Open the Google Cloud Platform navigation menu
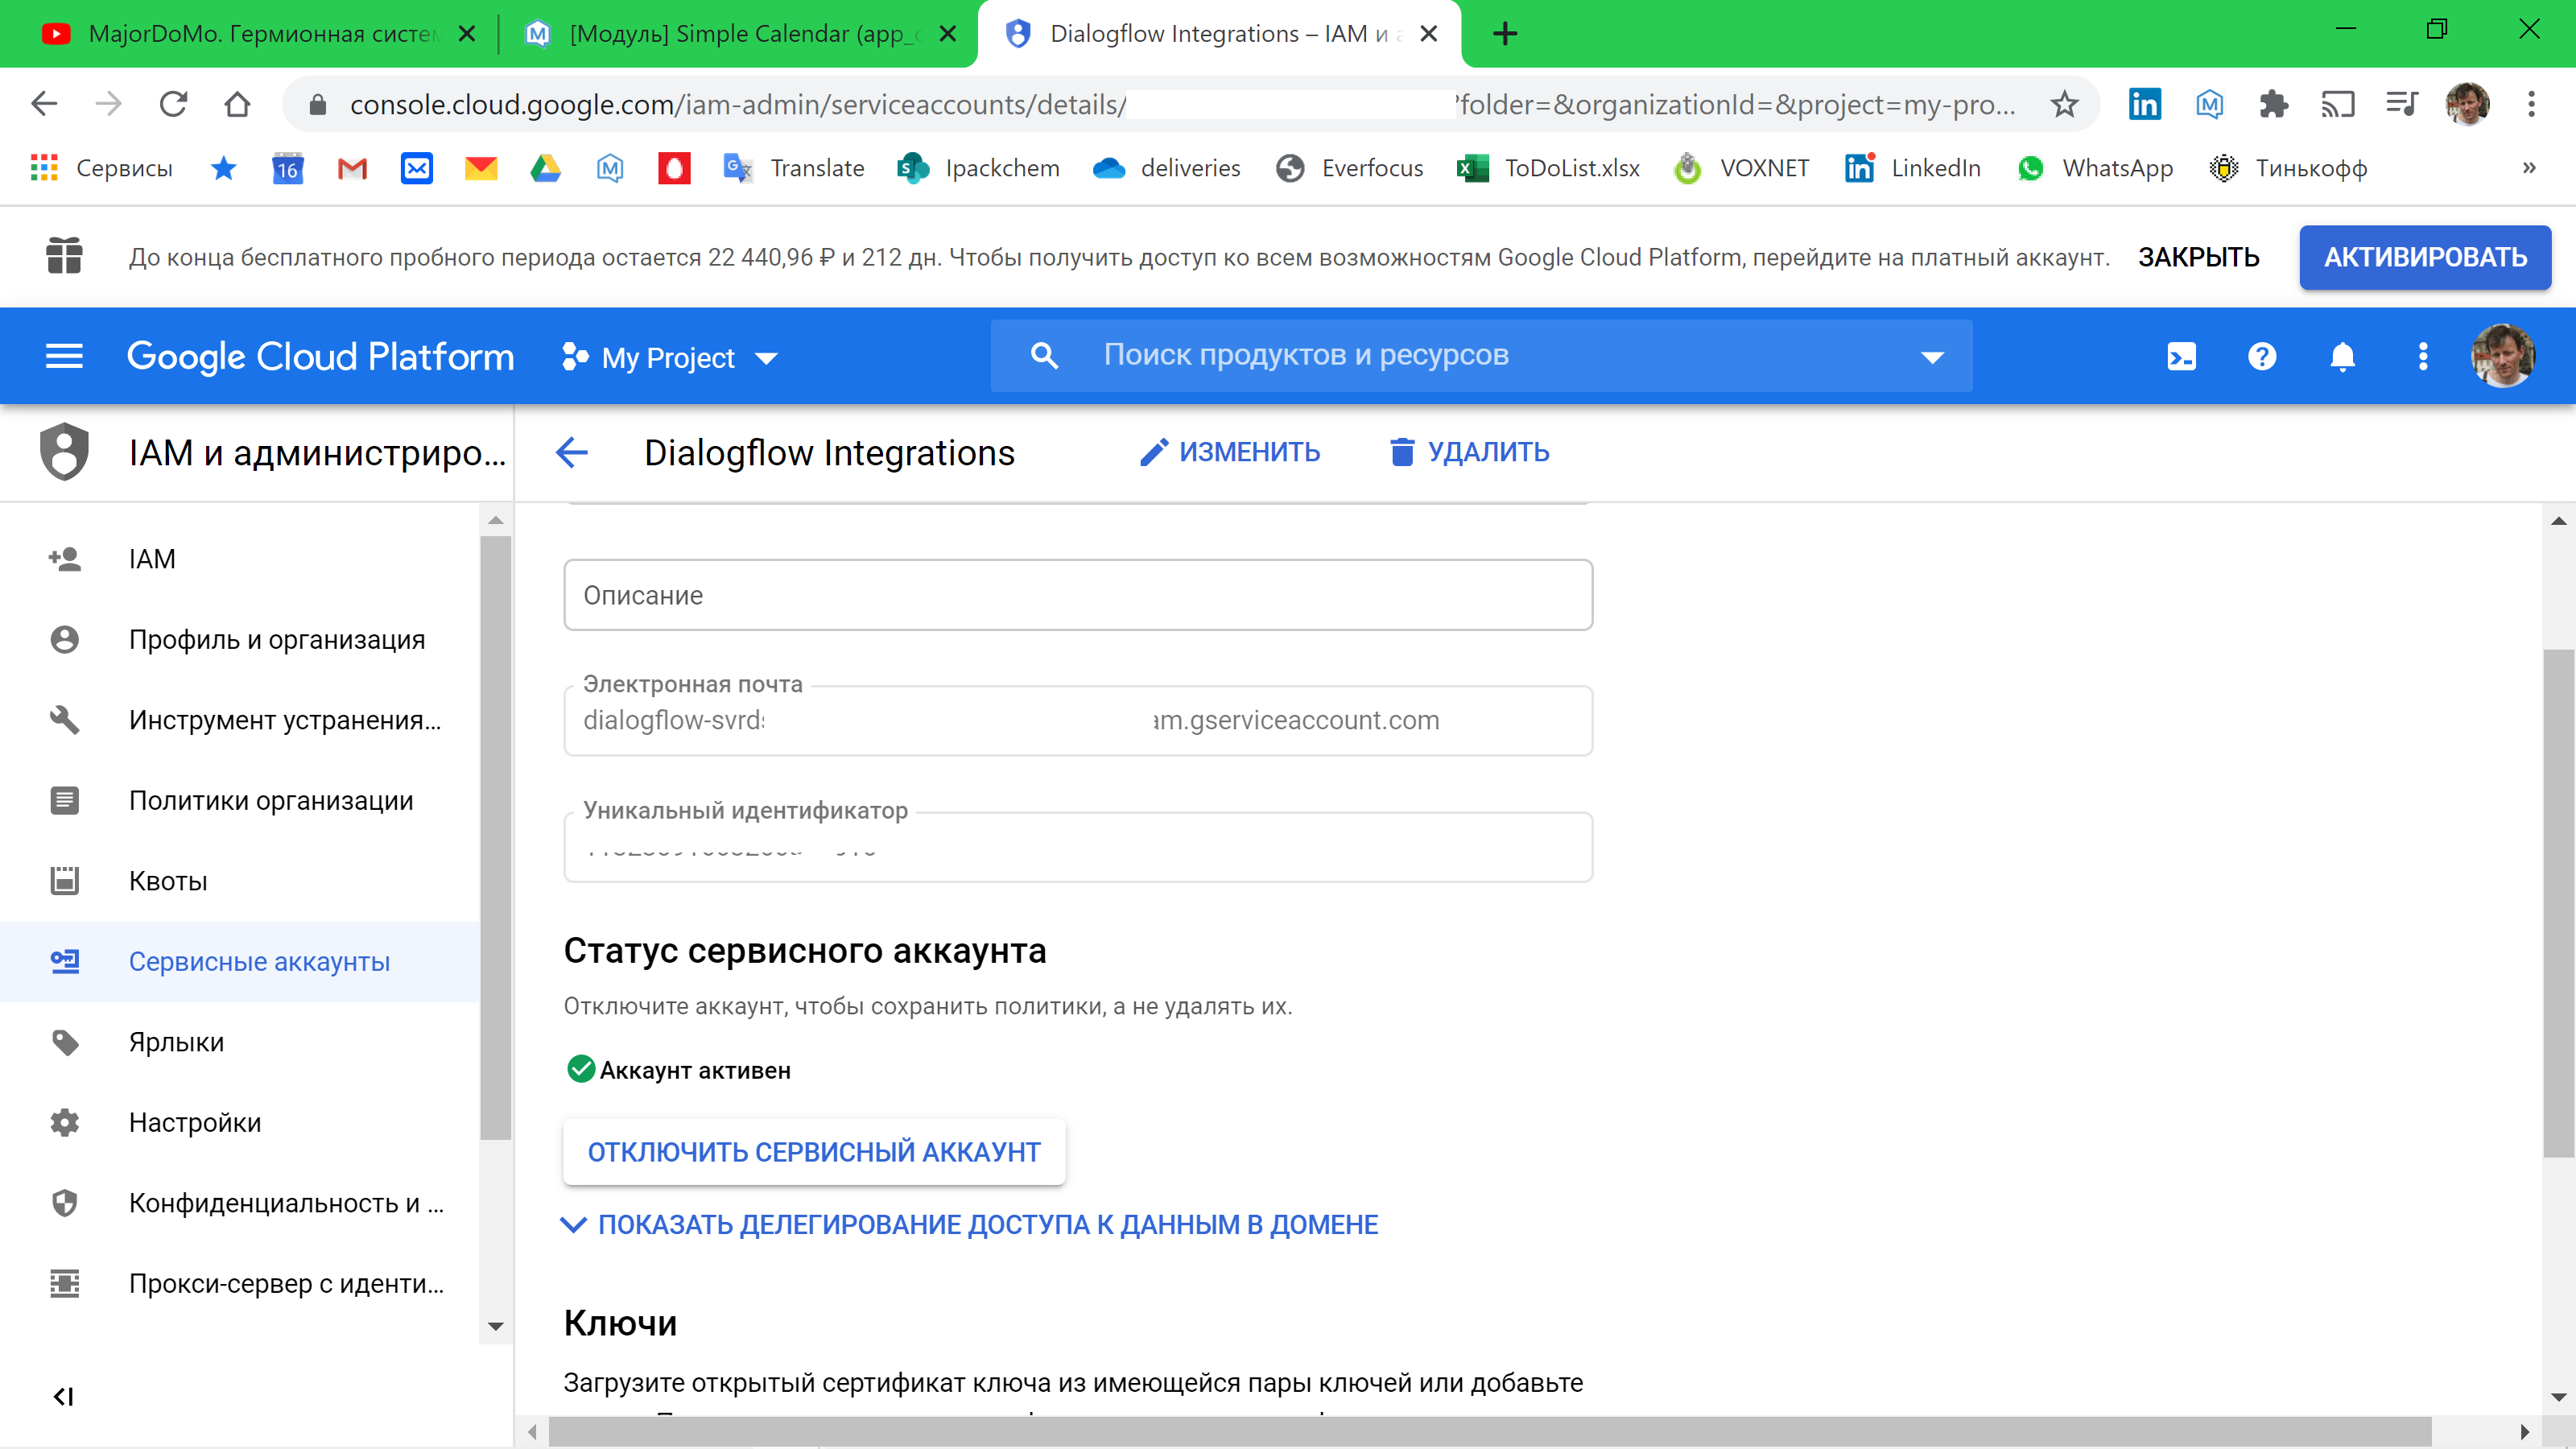Viewport: 2576px width, 1449px height. point(64,356)
